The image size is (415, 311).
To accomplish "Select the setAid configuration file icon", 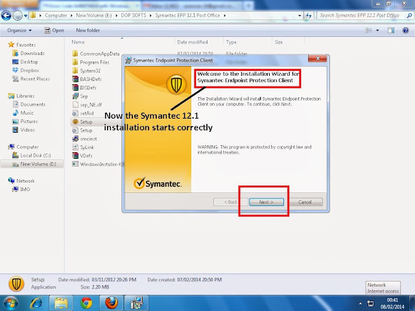I will tap(75, 113).
